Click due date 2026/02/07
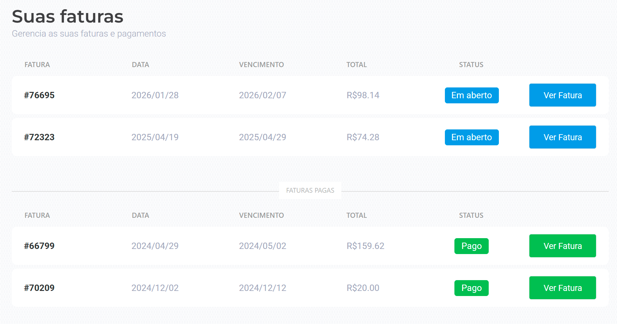 262,95
